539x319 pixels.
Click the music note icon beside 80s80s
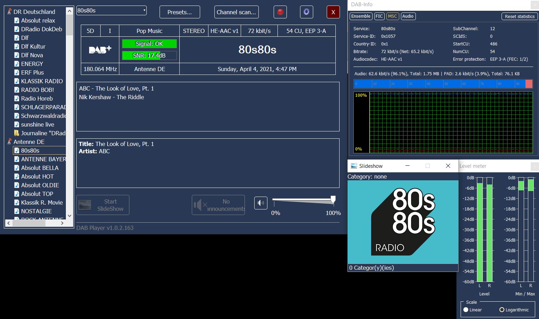(x=17, y=150)
